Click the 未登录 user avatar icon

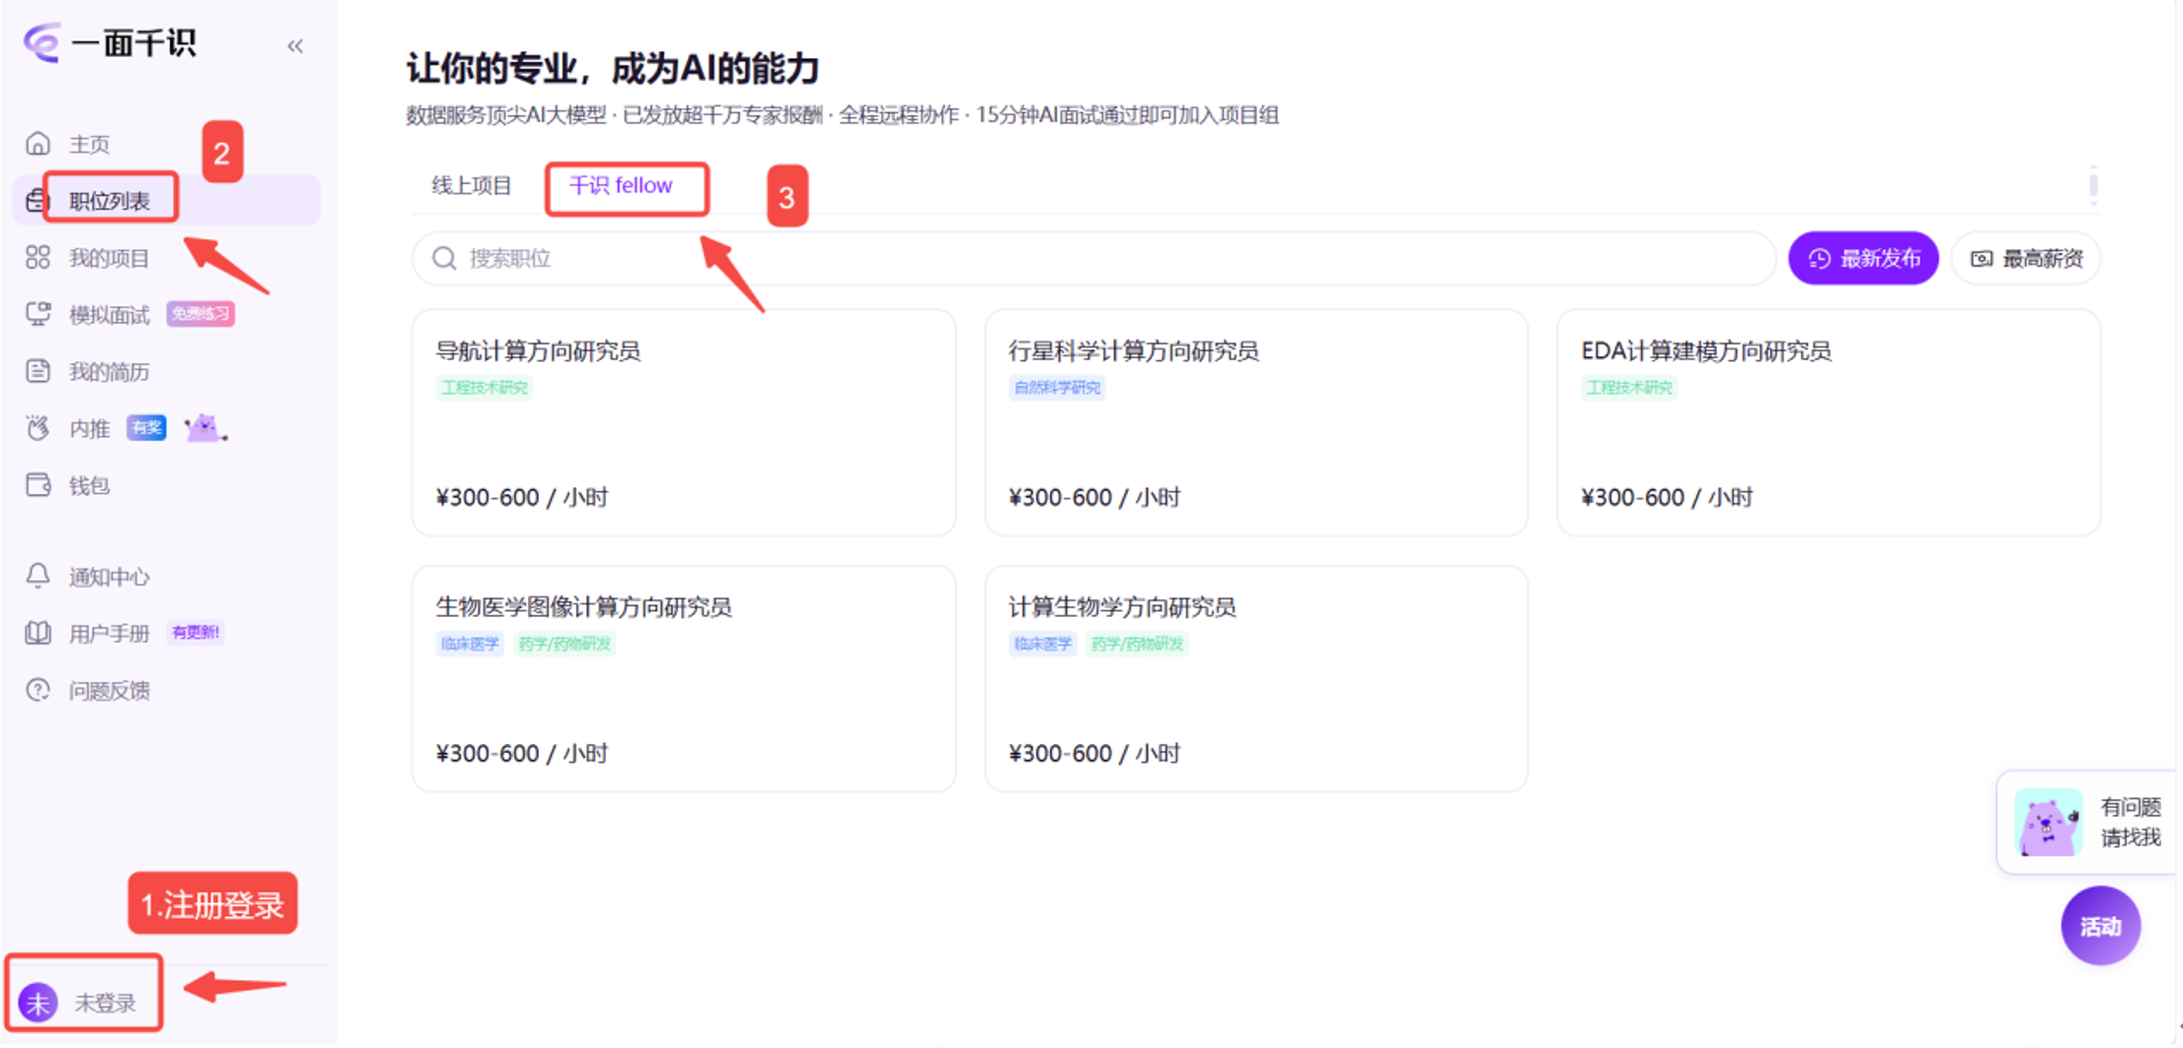point(38,1003)
